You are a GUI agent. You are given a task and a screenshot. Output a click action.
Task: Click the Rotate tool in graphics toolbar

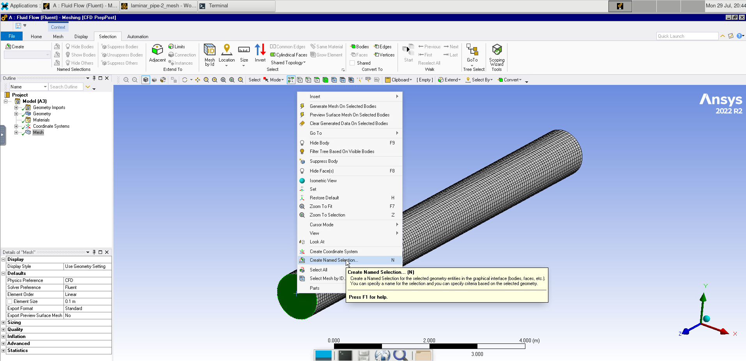tap(185, 80)
